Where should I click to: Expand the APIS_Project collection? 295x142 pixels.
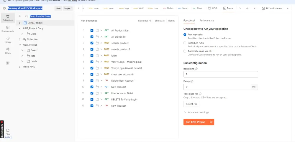point(20,23)
